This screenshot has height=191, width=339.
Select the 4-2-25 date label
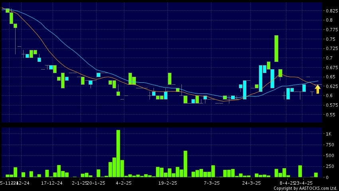tap(124, 183)
